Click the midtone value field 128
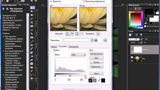Viewport: 160px width, 90px height. click(70, 80)
